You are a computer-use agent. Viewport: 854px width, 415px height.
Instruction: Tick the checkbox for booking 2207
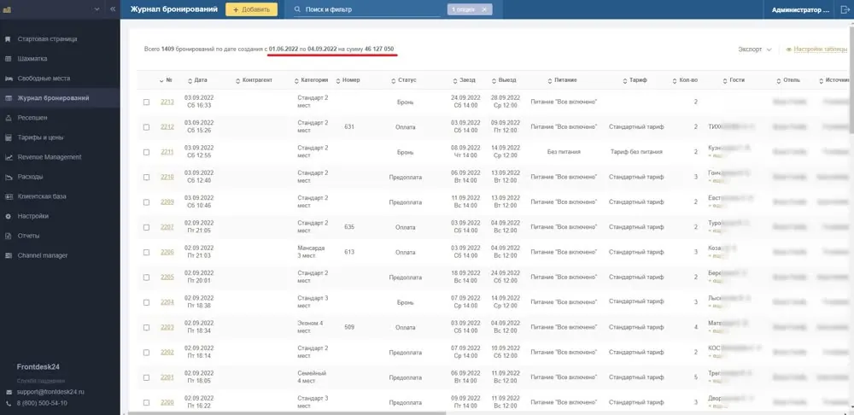click(x=147, y=227)
